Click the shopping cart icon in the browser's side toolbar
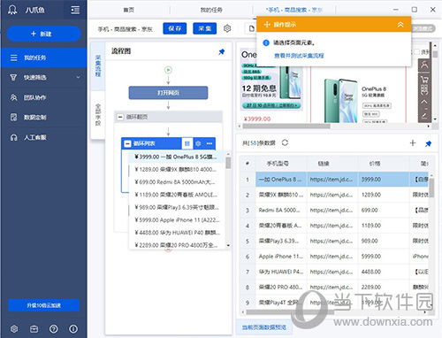Viewport: 442px width, 338px height. pos(424,80)
